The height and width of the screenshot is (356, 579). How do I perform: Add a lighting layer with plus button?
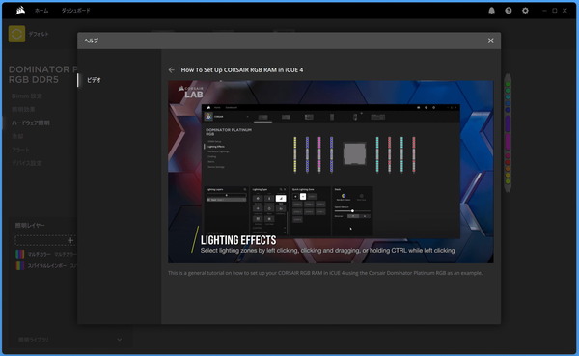[70, 240]
